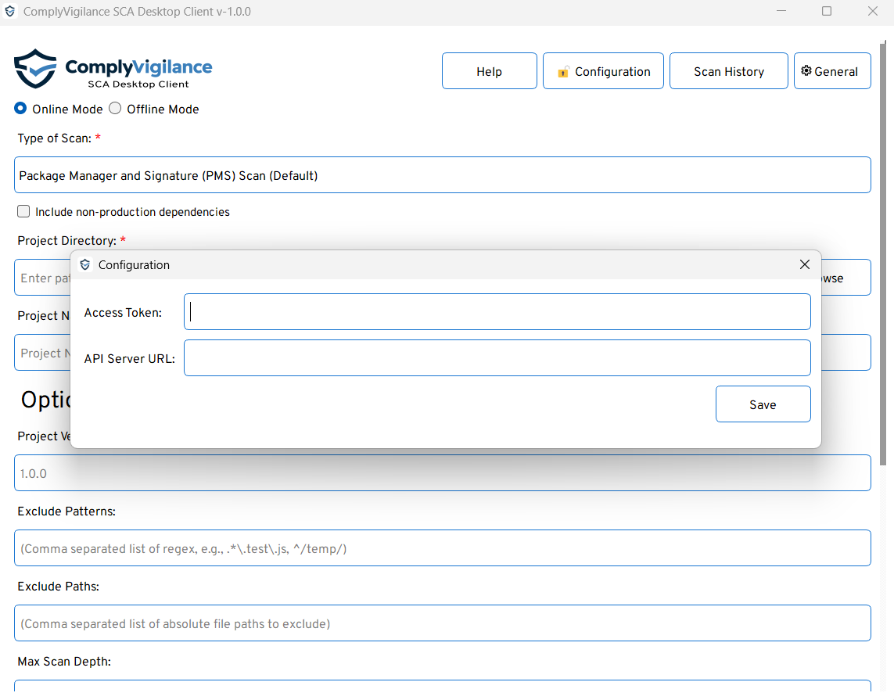
Task: Click the Exclude Patterns text field
Action: [442, 548]
